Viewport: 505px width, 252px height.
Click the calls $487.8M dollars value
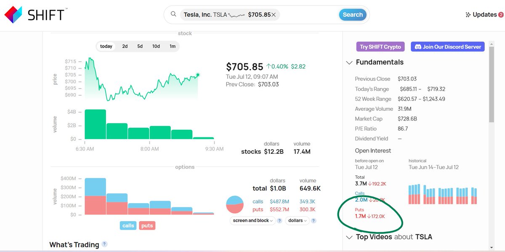pyautogui.click(x=279, y=201)
